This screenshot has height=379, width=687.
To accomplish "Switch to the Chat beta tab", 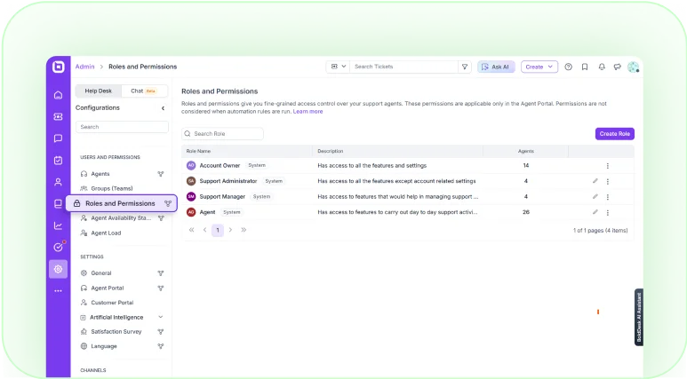I will pos(144,91).
